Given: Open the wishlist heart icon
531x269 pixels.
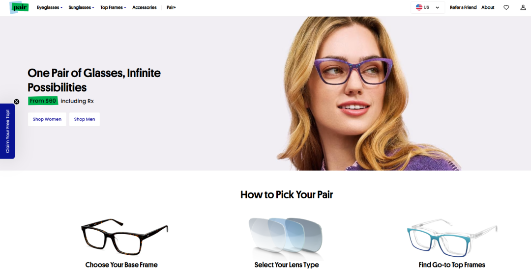Looking at the screenshot, I should click(506, 7).
